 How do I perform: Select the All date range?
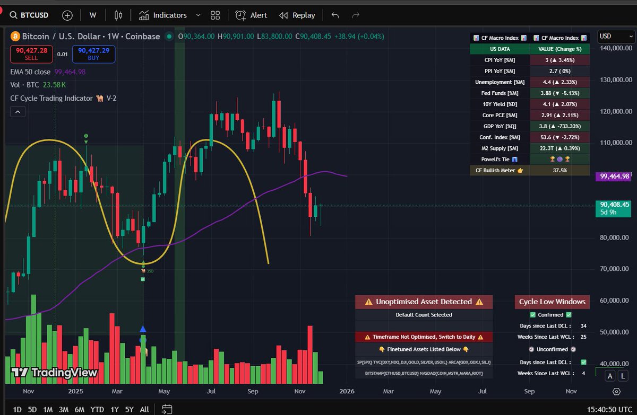click(144, 409)
